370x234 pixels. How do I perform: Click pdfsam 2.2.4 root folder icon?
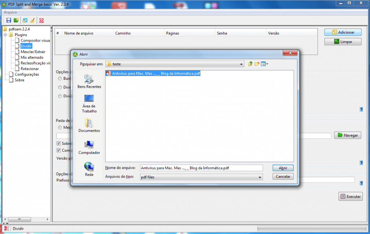[x=5, y=29]
